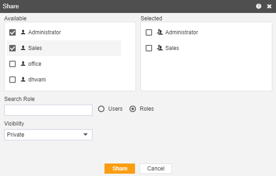Select the Users radio button
Screen dimensions: 276x176
point(101,109)
